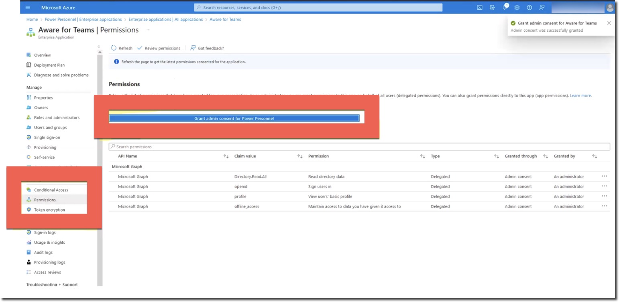Click Review permissions
Screen dimensions: 619x302
point(159,48)
